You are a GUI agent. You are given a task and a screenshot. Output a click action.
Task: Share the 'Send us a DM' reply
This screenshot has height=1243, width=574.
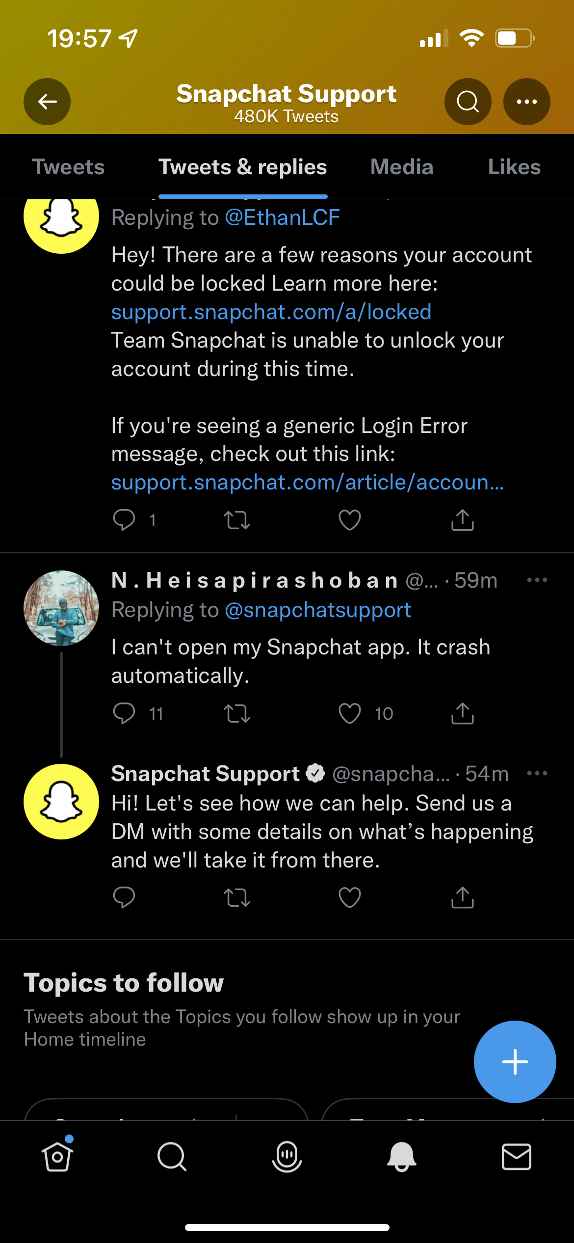[462, 897]
